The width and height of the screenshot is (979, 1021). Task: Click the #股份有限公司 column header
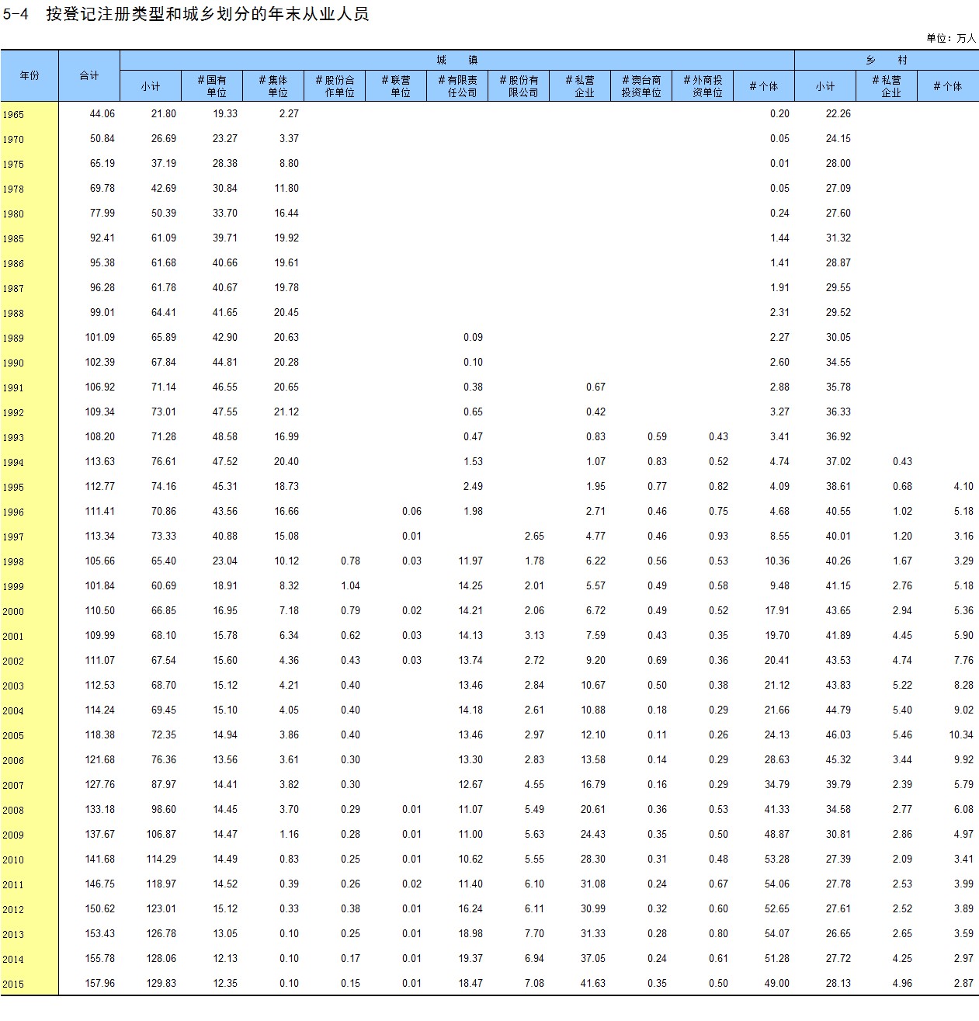(519, 86)
